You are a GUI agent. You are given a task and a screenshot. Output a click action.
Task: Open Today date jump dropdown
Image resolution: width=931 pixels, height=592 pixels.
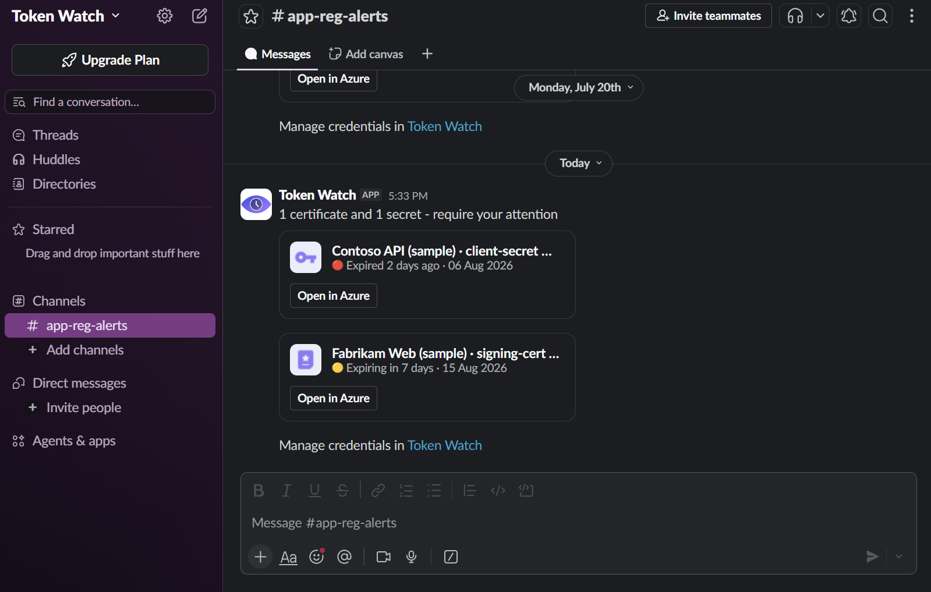pos(578,164)
